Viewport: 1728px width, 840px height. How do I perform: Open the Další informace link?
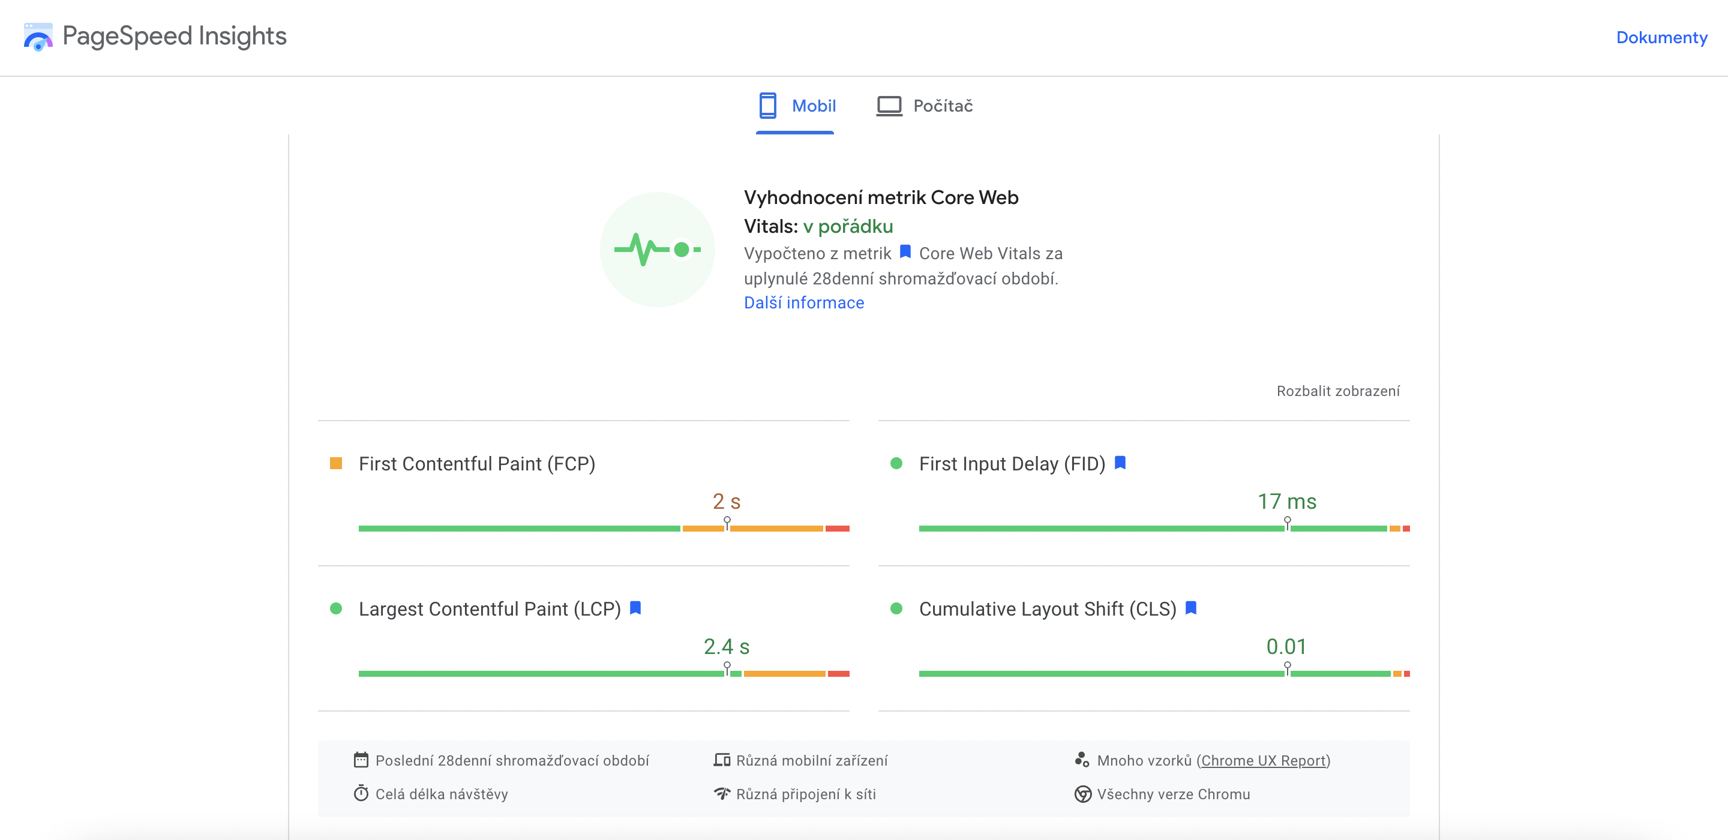(803, 302)
